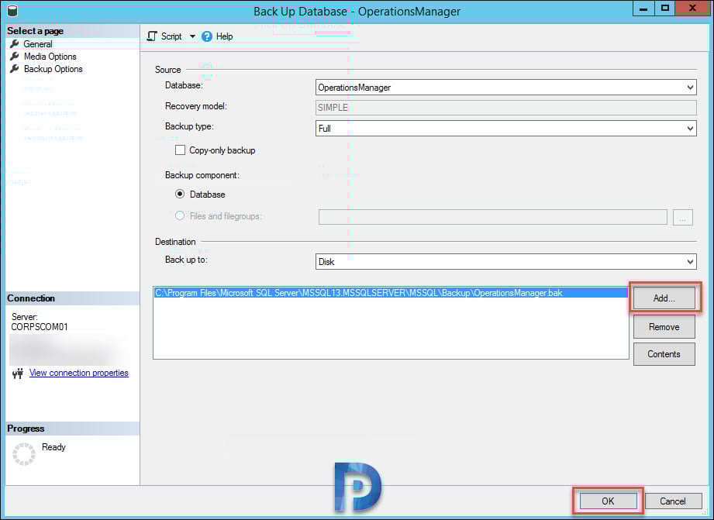Select the OperationsManager.bak destination path
This screenshot has width=714, height=520.
point(391,293)
